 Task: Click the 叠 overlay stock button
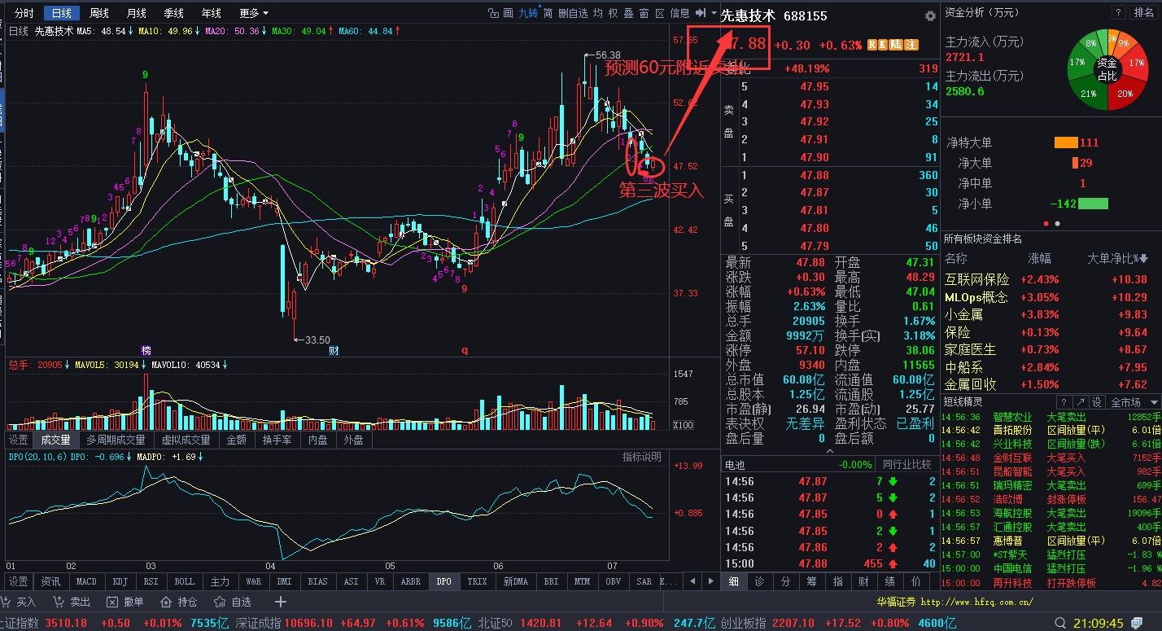point(629,13)
